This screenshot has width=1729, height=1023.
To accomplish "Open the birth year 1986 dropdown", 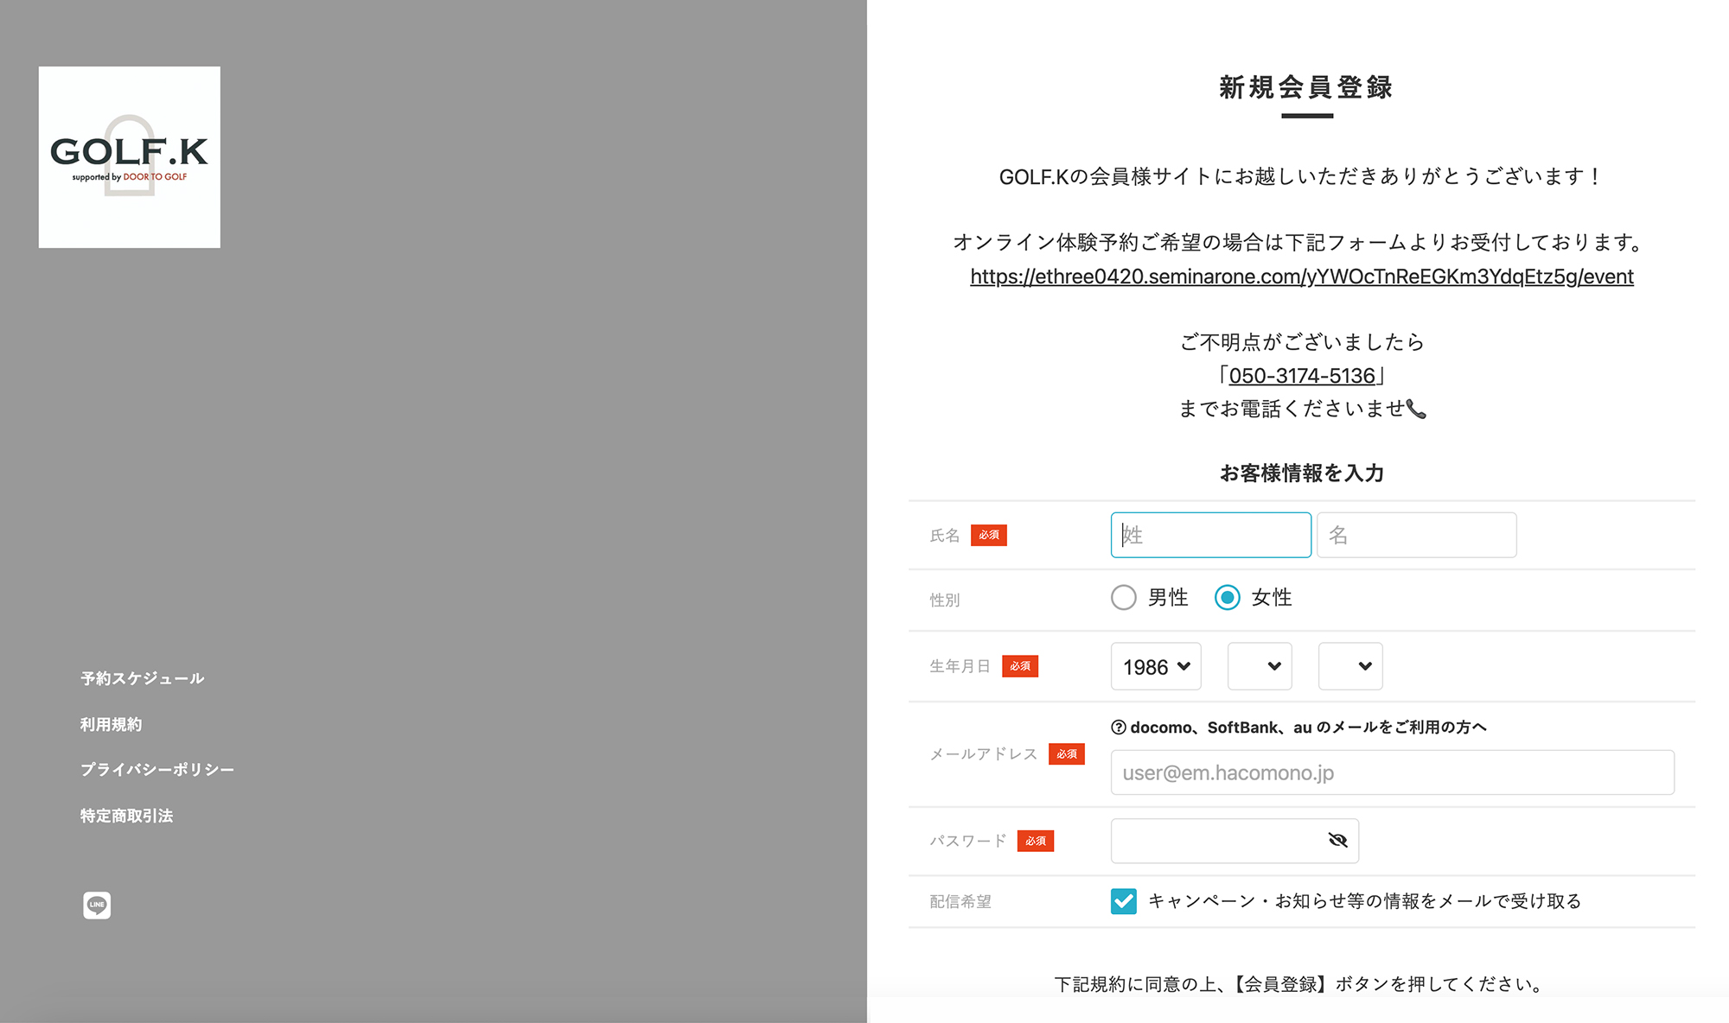I will coord(1155,666).
